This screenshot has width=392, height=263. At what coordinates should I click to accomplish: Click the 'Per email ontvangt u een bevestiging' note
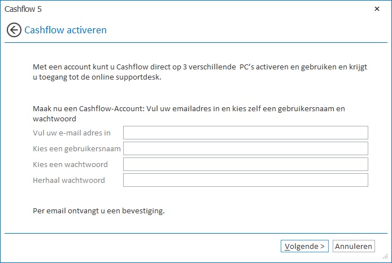click(99, 211)
